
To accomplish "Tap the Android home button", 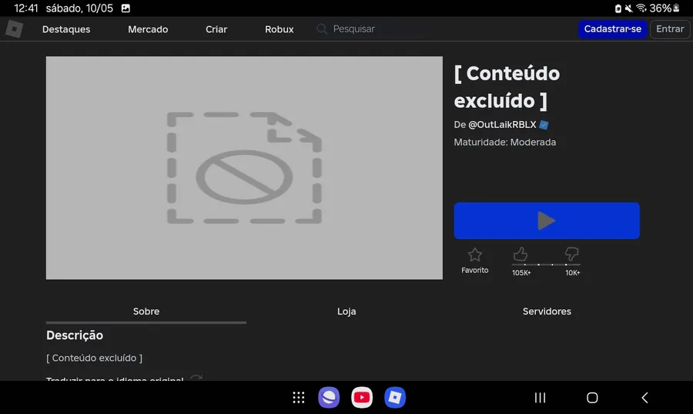I will tap(592, 398).
